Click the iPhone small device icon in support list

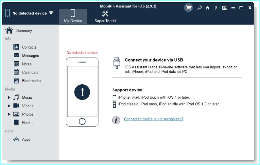tap(114, 98)
